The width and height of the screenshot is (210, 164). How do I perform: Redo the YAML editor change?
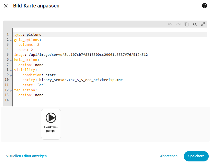[178, 24]
